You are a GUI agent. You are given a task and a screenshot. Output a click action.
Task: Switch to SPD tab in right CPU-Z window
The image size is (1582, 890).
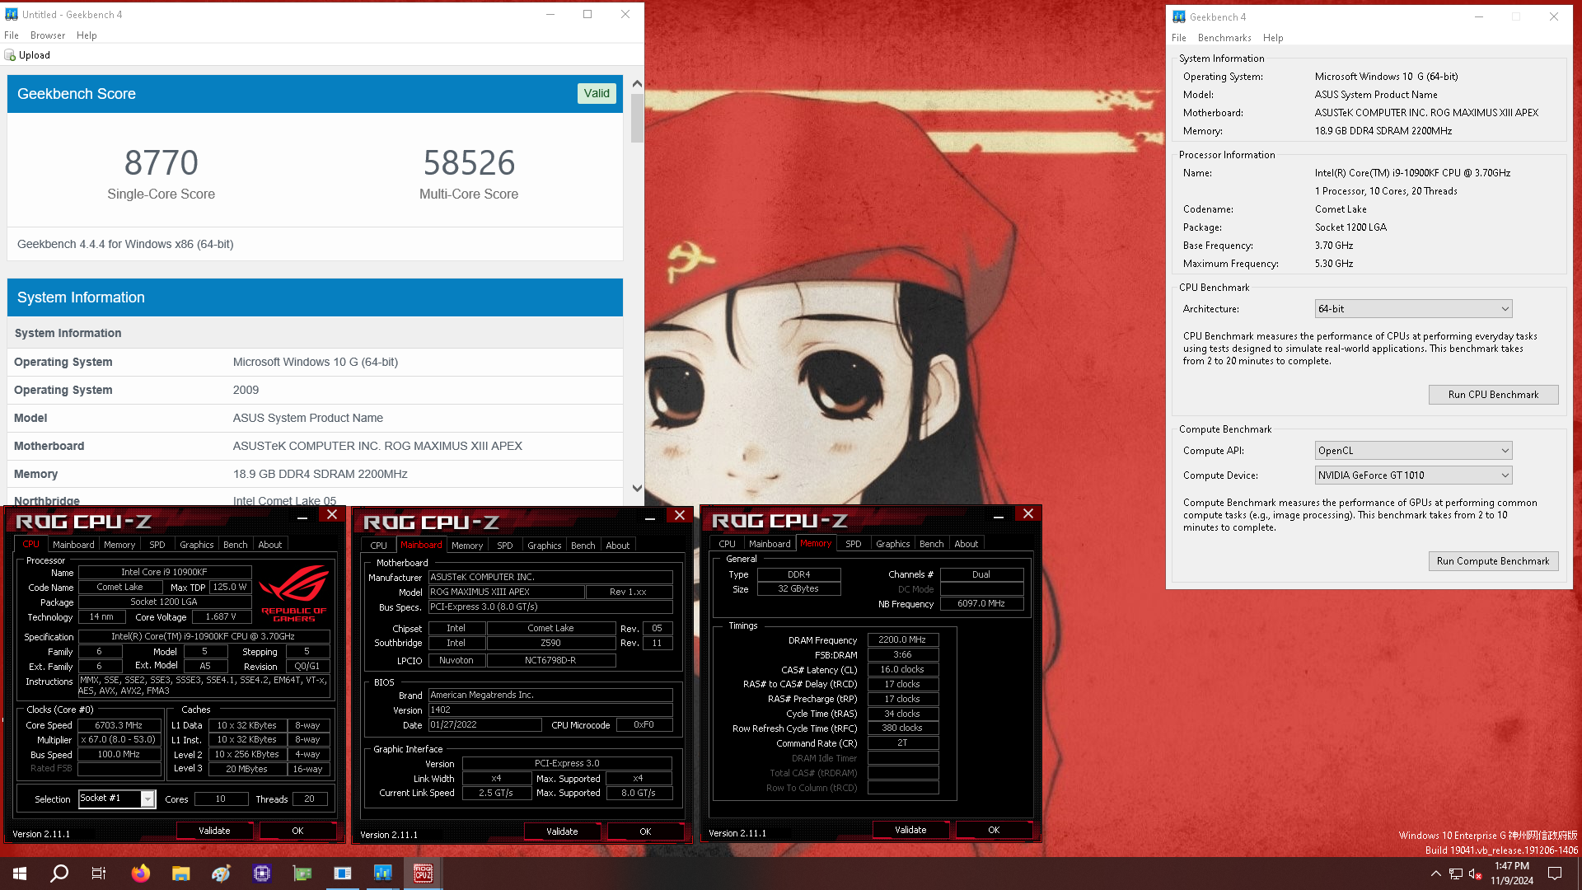point(854,544)
